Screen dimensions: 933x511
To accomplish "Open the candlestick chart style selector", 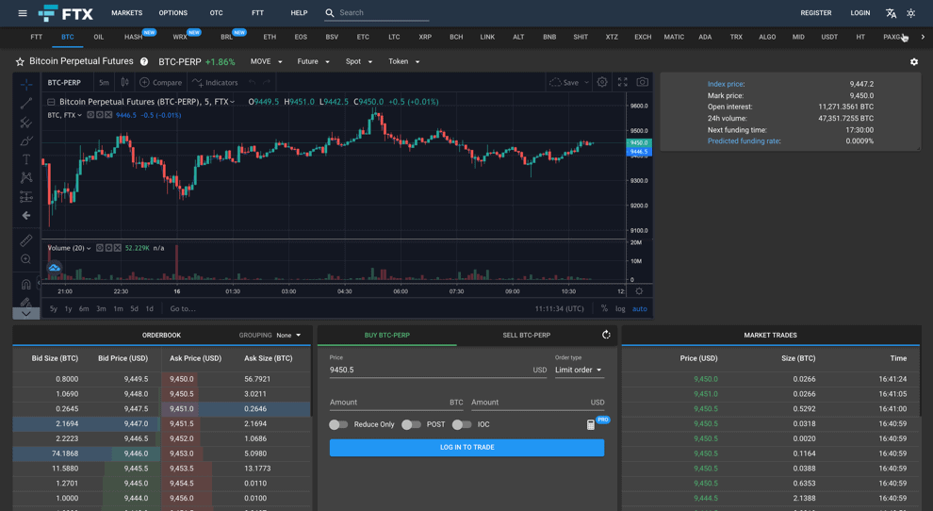I will 125,82.
